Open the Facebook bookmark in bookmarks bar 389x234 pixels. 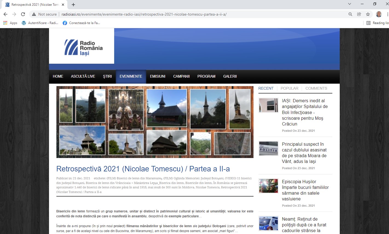tap(81, 23)
